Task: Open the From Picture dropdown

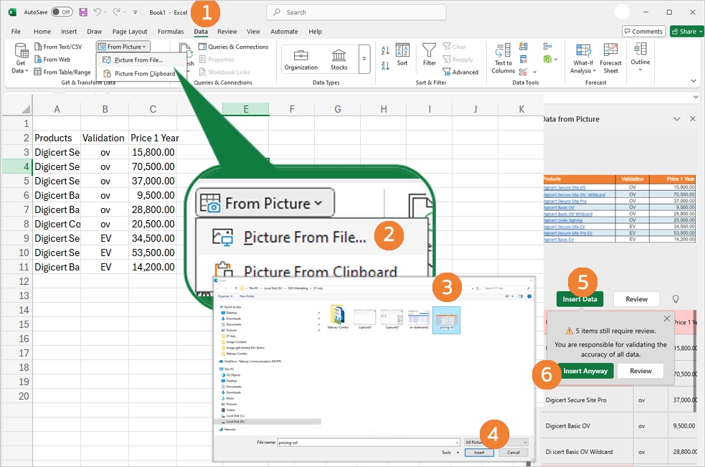Action: coord(123,47)
